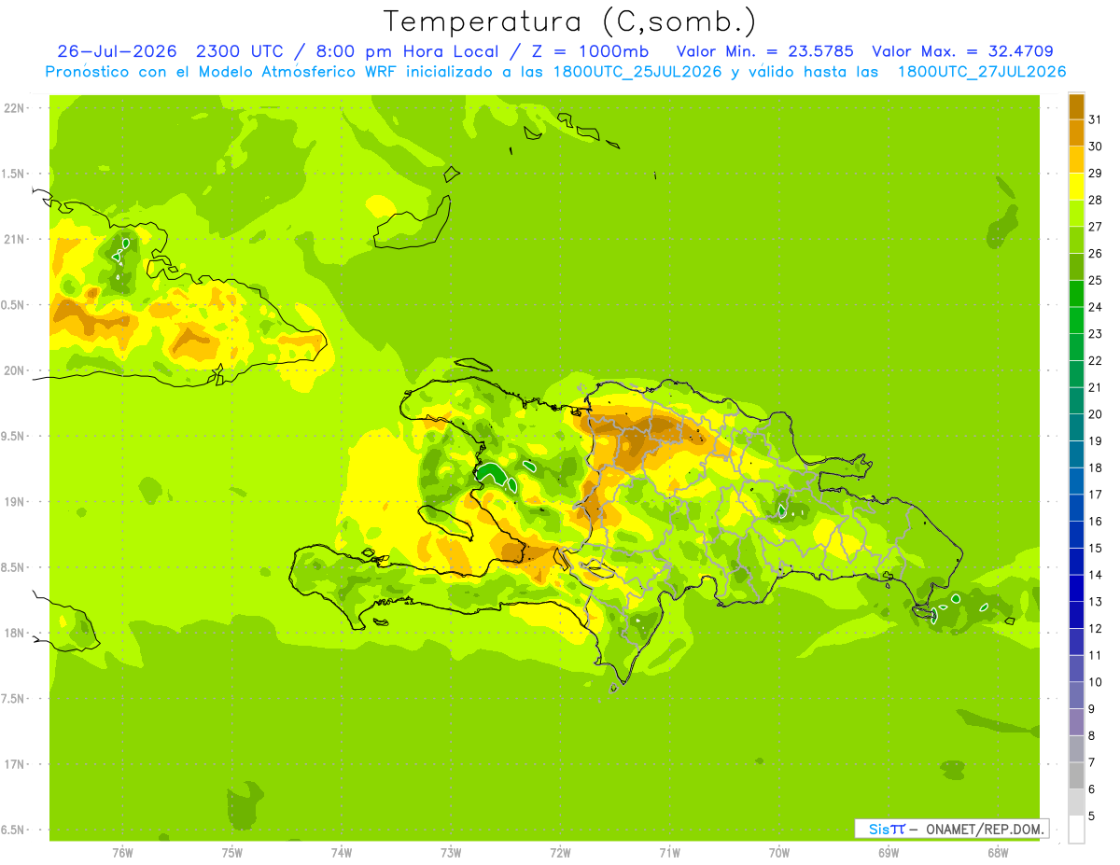Click the "Valor Min. = 23.5785" value
1120x865 pixels.
(764, 51)
